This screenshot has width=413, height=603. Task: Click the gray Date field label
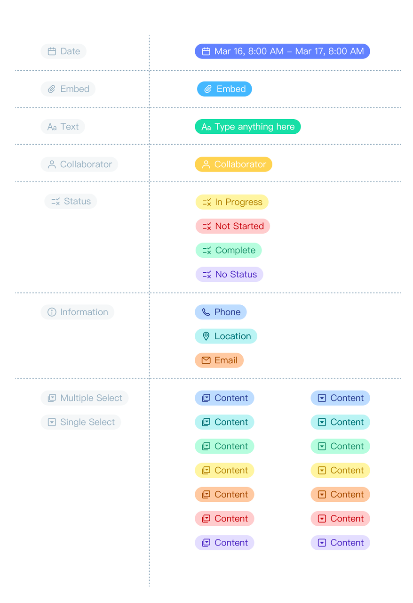point(64,51)
